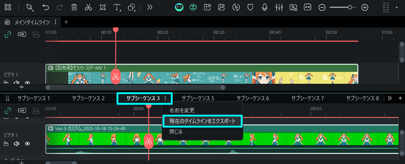Image resolution: width=405 pixels, height=164 pixels.
Task: Select the サブシーケンス 3 tab
Action: pyautogui.click(x=143, y=98)
